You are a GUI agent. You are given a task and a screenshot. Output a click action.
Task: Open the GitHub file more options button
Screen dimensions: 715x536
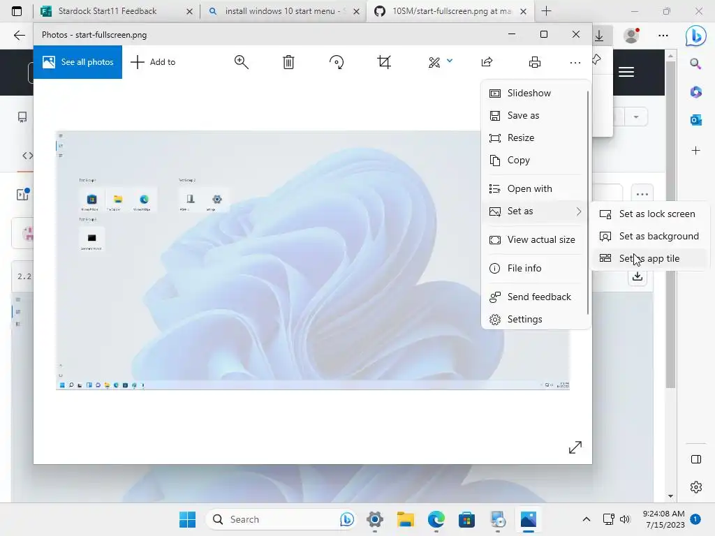pos(642,195)
